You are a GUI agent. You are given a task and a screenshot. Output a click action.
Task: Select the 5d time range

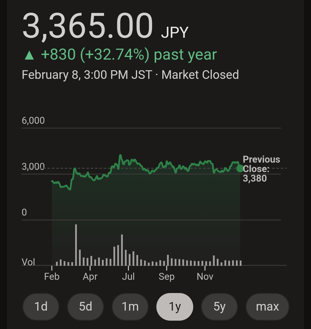point(86,307)
